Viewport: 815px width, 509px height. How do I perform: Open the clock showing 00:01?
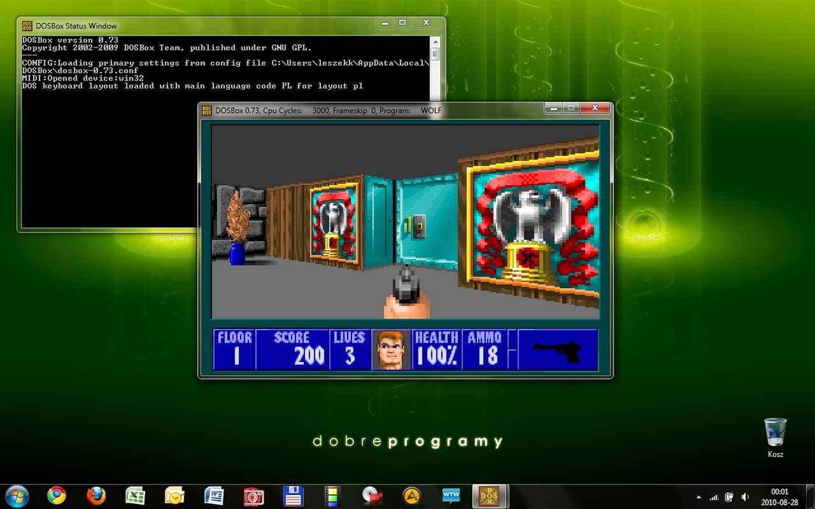(779, 496)
